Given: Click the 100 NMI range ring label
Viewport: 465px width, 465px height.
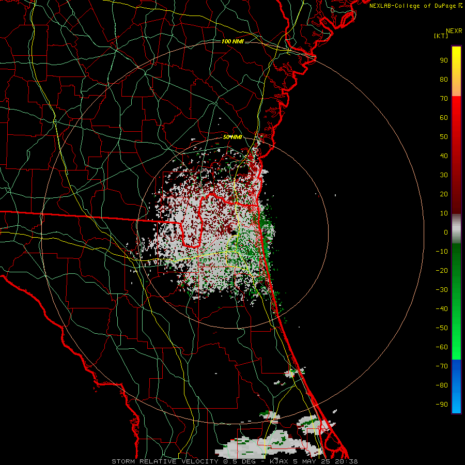Looking at the screenshot, I should (233, 41).
